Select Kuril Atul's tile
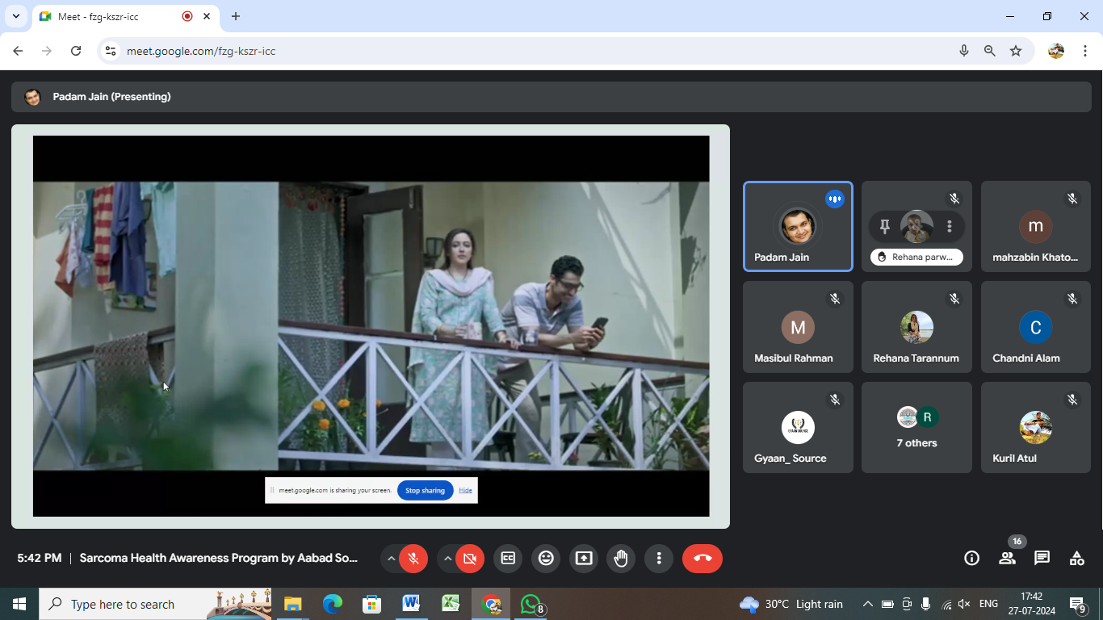1103x620 pixels. [1035, 427]
